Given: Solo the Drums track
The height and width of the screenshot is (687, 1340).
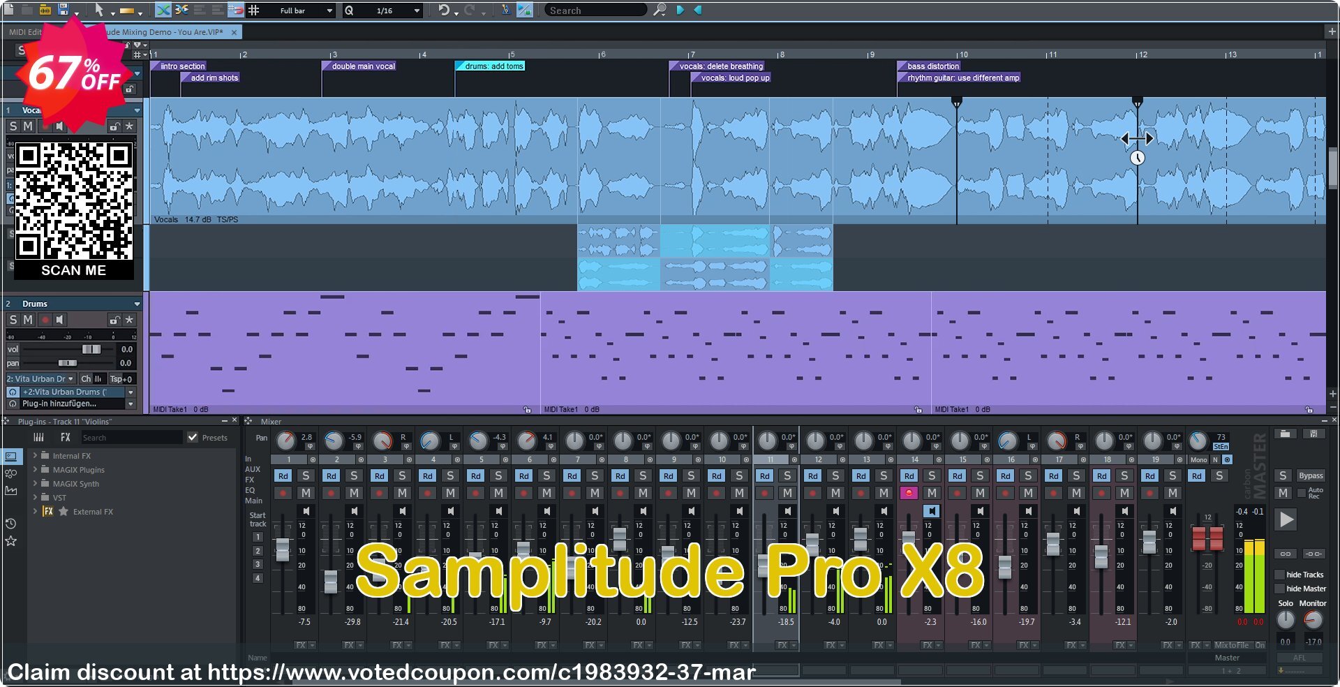Looking at the screenshot, I should click(x=13, y=320).
